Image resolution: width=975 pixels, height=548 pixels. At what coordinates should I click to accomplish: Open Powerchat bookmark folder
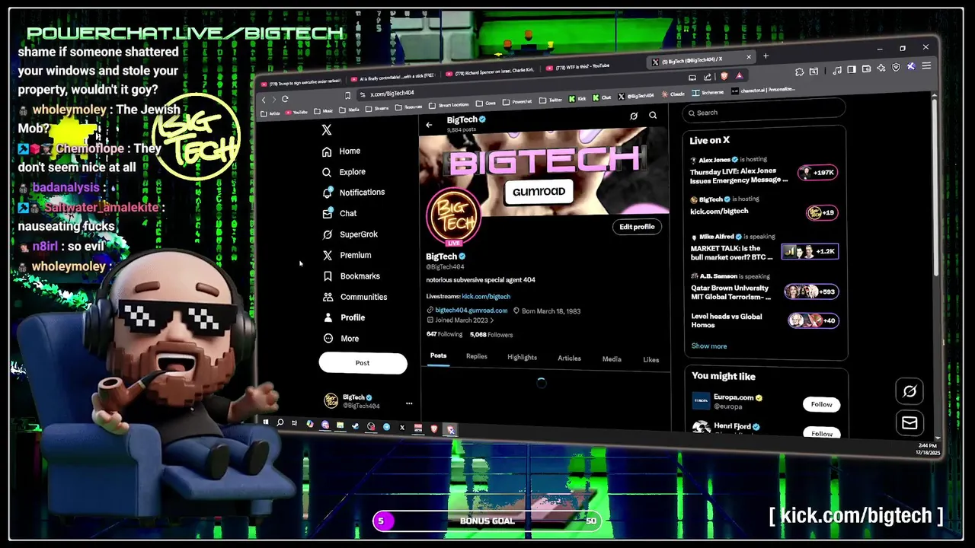point(517,102)
